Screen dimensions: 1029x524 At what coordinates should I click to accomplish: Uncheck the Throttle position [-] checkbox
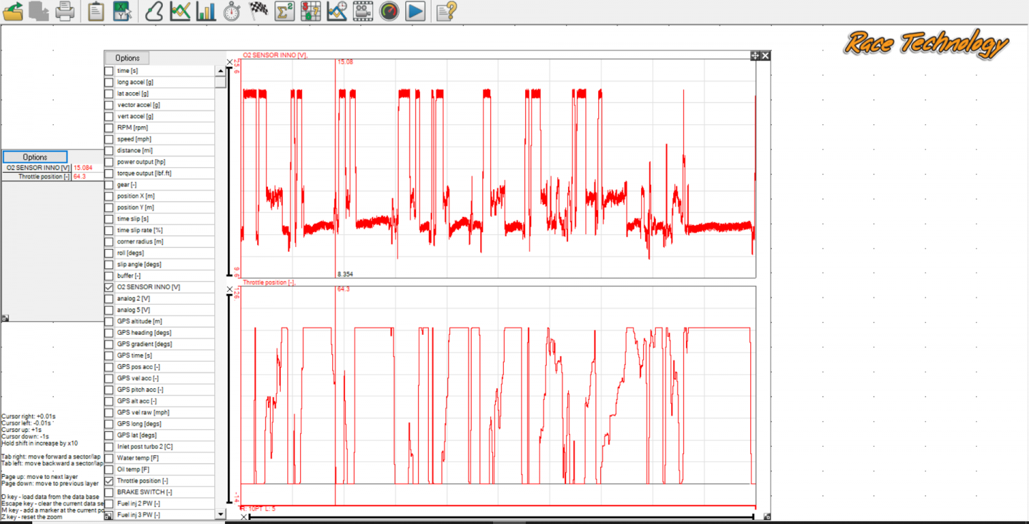(109, 481)
